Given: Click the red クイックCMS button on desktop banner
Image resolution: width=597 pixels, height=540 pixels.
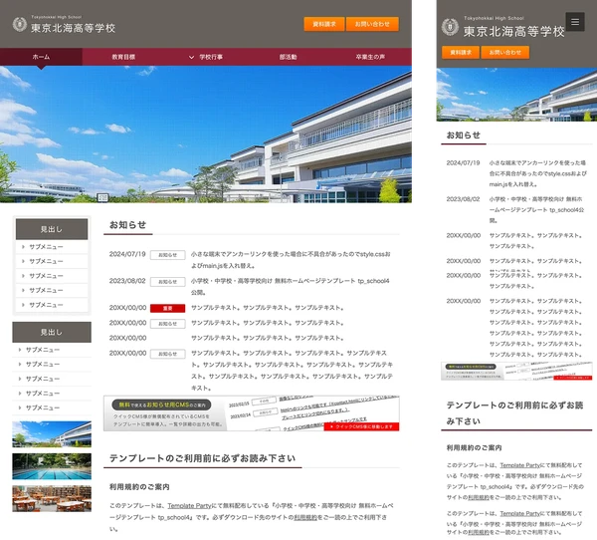Looking at the screenshot, I should (x=361, y=426).
